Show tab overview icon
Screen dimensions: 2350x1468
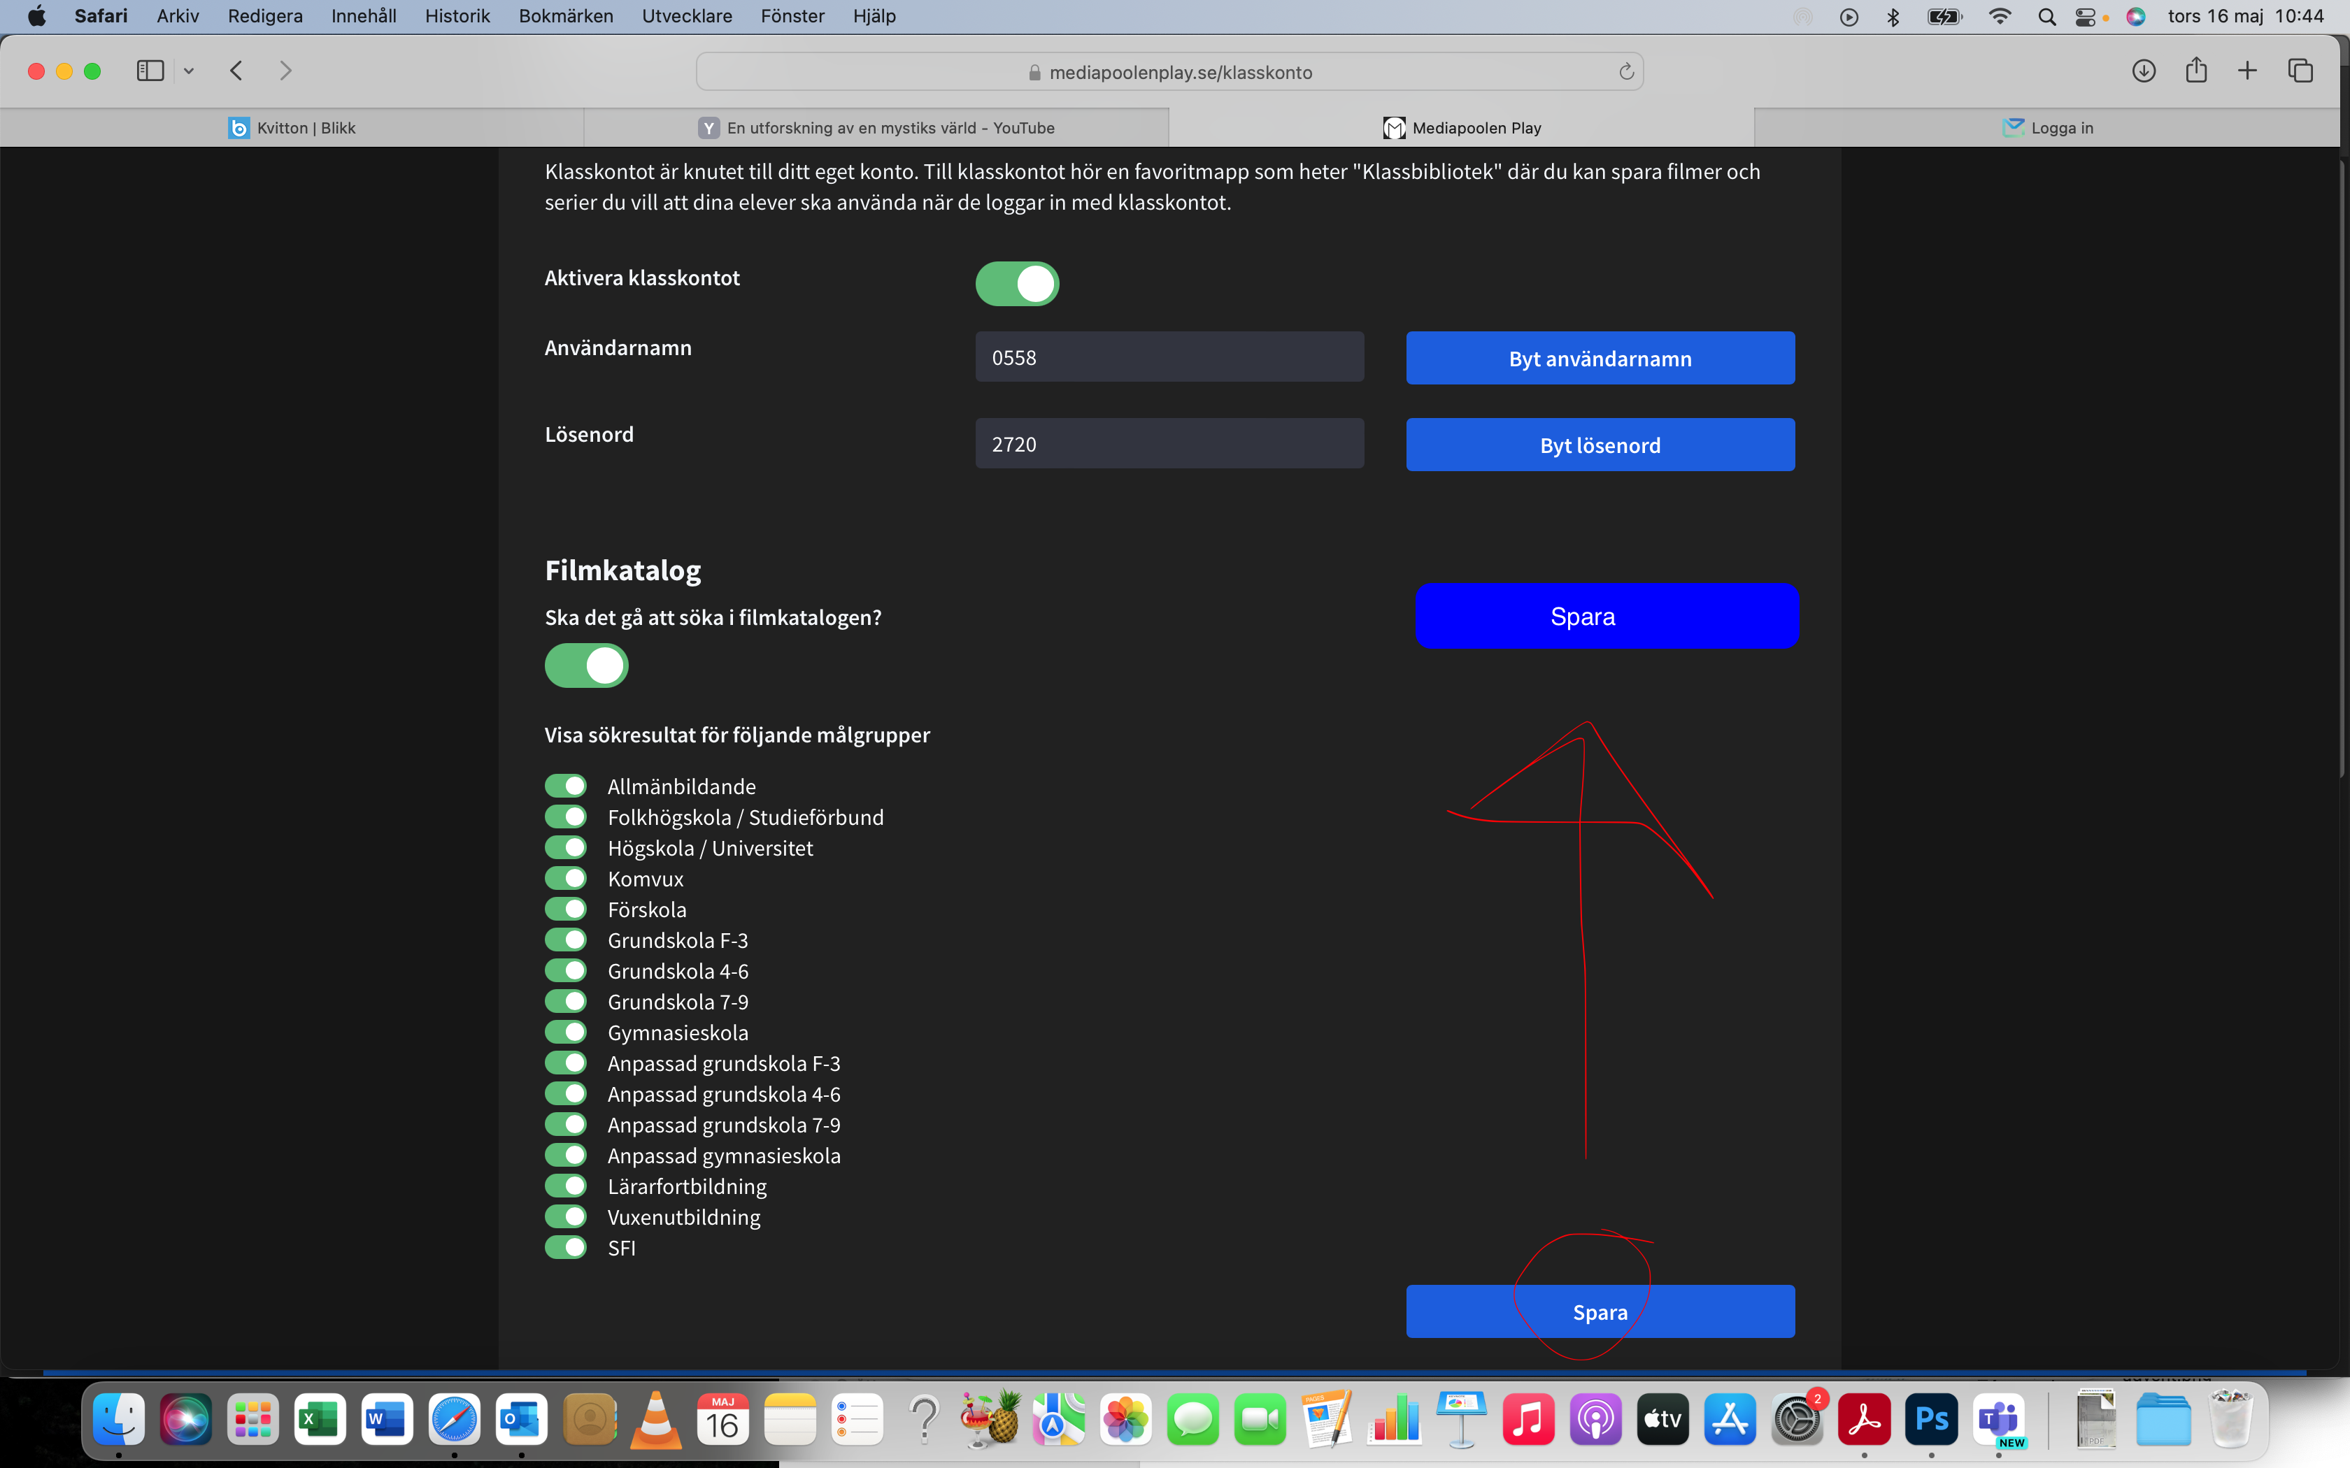pyautogui.click(x=2300, y=71)
